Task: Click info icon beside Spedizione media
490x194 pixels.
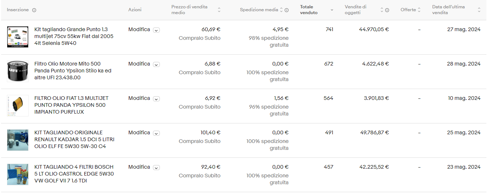Action: click(x=286, y=10)
